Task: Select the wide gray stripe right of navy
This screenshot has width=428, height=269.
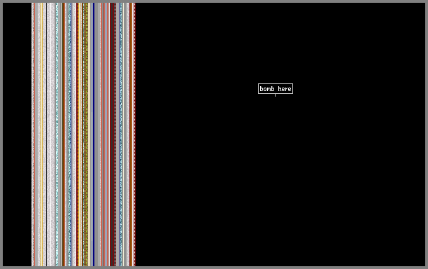Action: click(97, 134)
